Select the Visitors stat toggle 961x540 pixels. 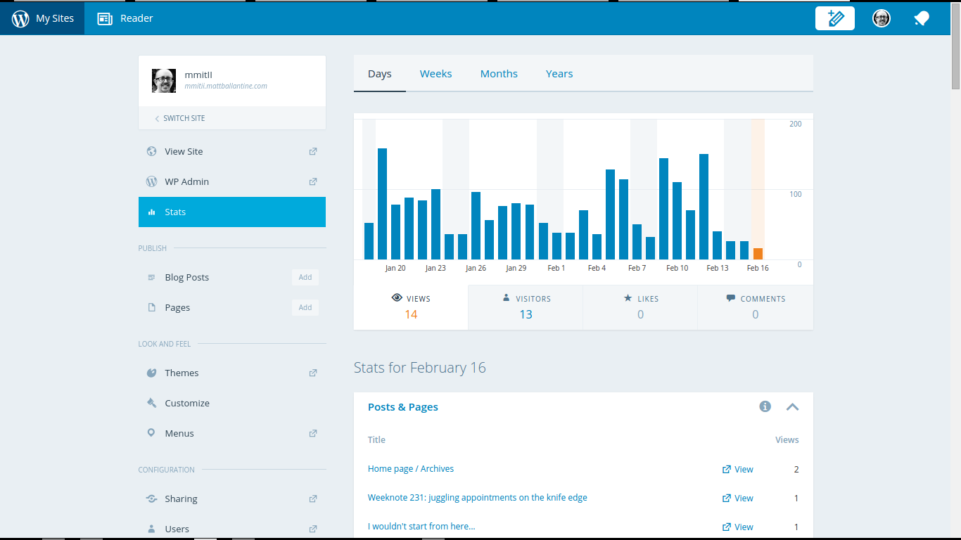[526, 307]
